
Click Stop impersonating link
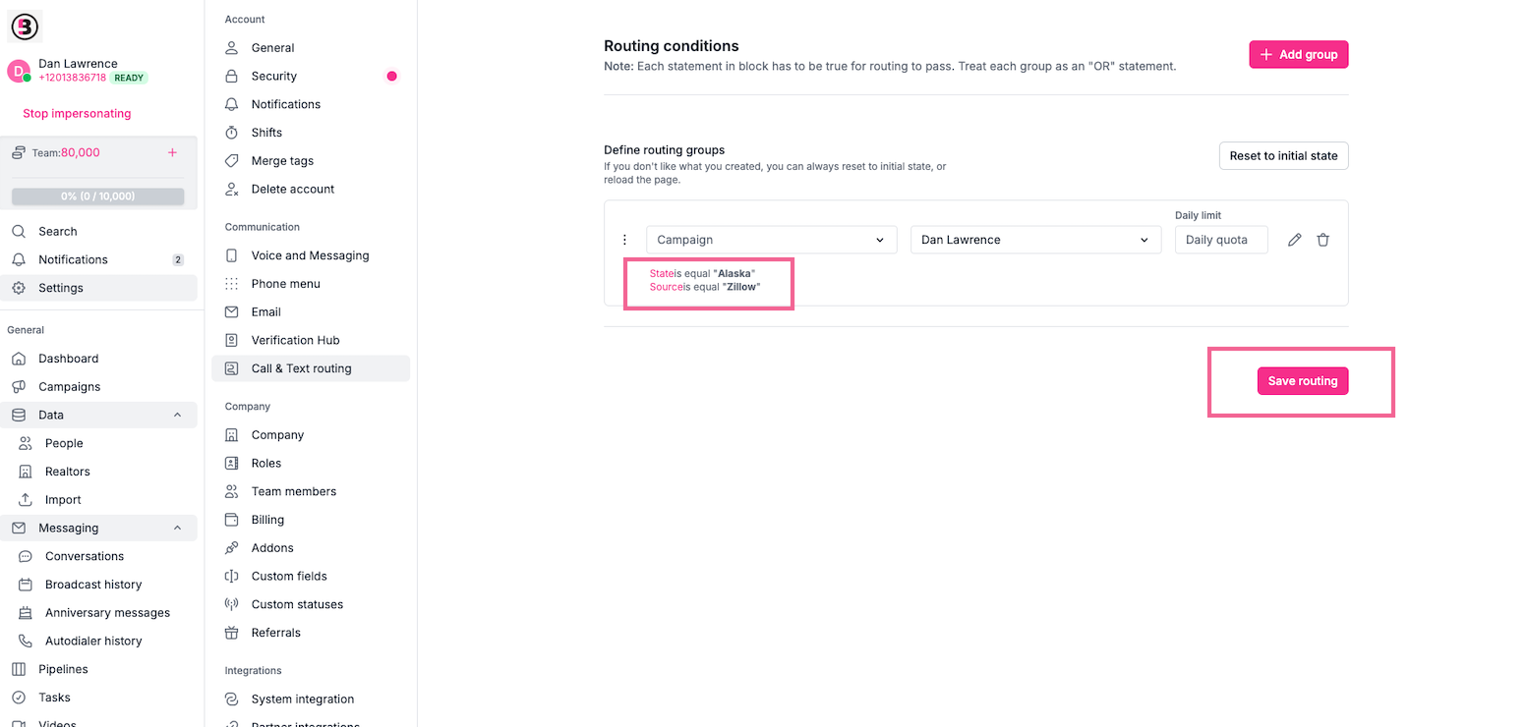tap(77, 113)
